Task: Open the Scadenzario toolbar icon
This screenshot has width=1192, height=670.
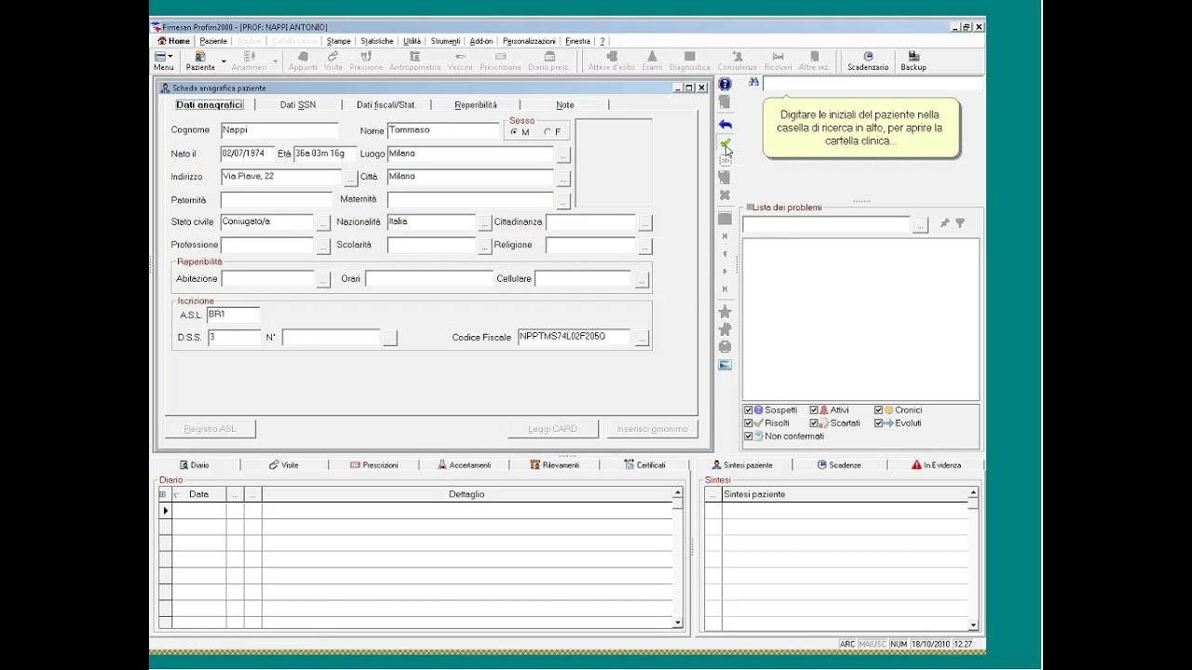Action: [x=868, y=61]
